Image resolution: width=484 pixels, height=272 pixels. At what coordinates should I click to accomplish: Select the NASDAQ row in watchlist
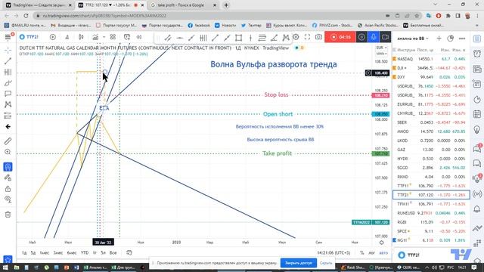click(x=431, y=59)
